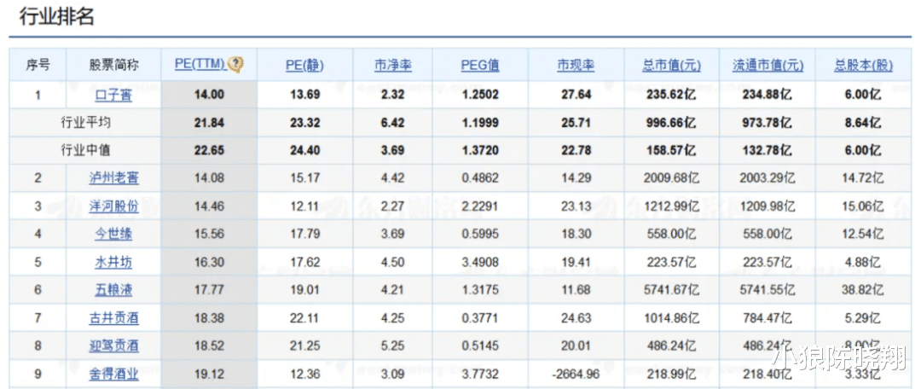921x389 pixels.
Task: Select 五粮液 PE(TTM) value 17.77
Action: [x=209, y=290]
